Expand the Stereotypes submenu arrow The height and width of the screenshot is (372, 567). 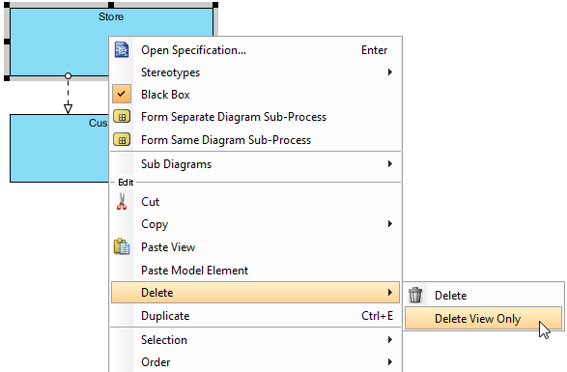390,72
